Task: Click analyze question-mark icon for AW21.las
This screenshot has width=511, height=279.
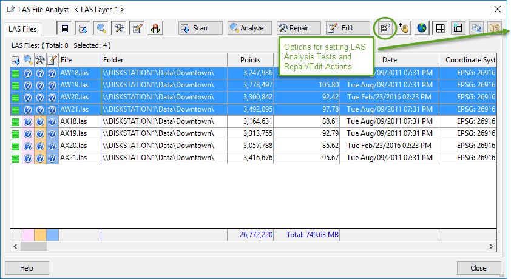Action: (x=28, y=109)
